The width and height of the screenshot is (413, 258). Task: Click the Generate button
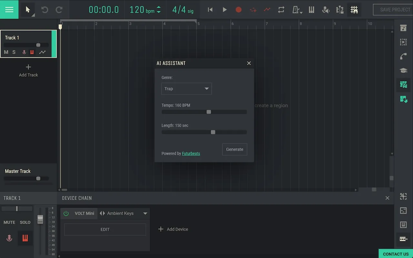click(x=235, y=149)
